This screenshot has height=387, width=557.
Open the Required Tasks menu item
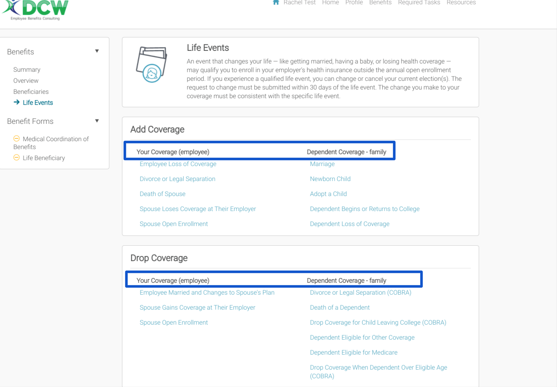[419, 3]
